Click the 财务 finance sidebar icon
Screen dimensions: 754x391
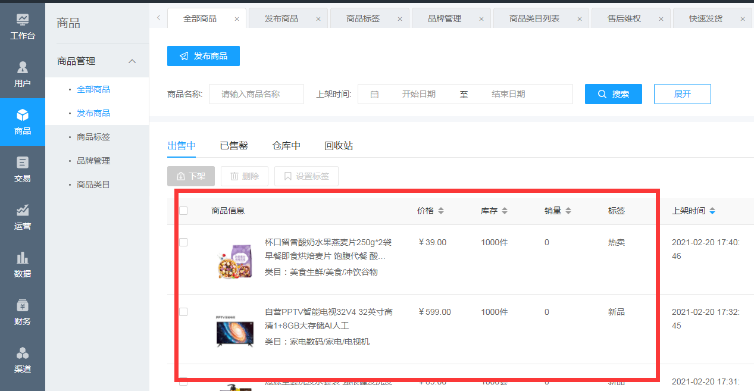23,306
